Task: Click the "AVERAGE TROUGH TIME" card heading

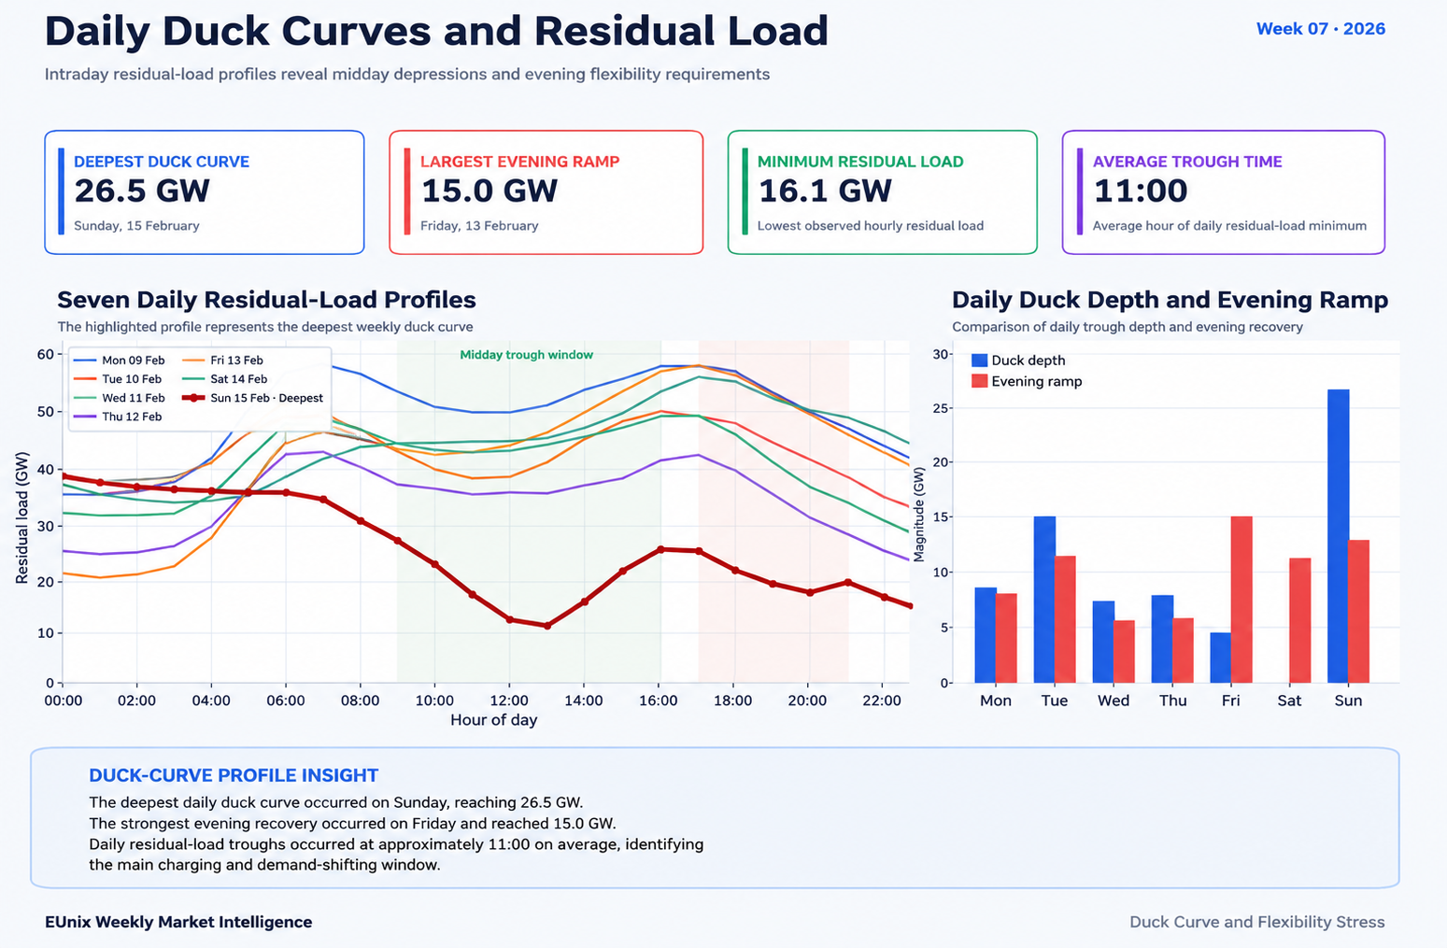Action: pos(1187,162)
